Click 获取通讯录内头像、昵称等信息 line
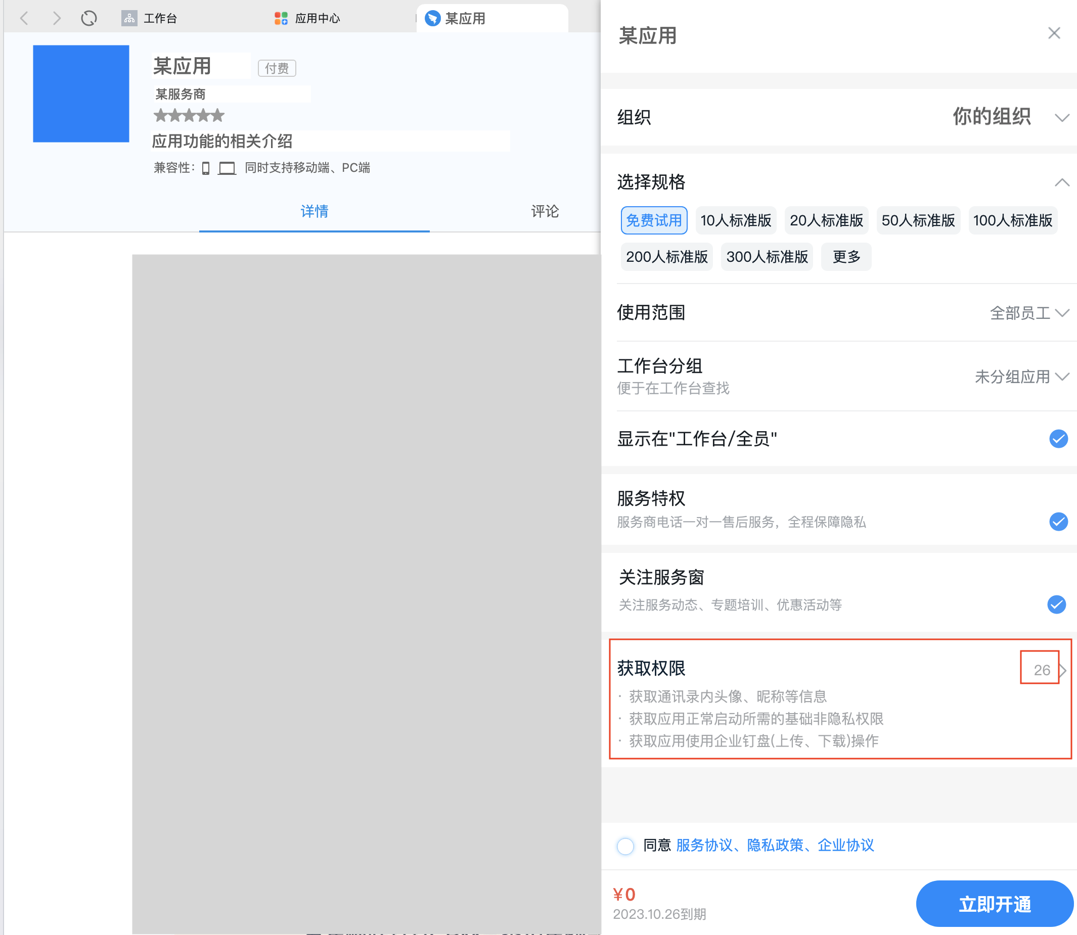1077x935 pixels. click(x=728, y=696)
